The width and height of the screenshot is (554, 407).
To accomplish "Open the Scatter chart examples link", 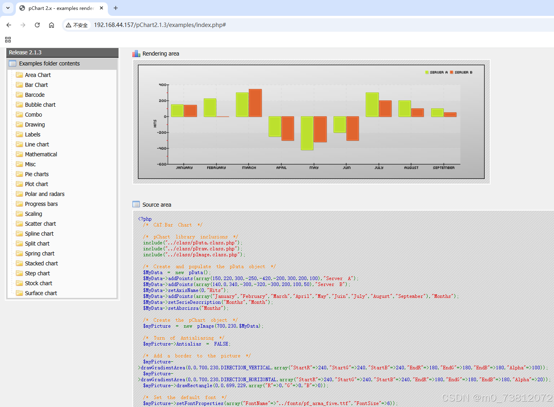I will [40, 224].
